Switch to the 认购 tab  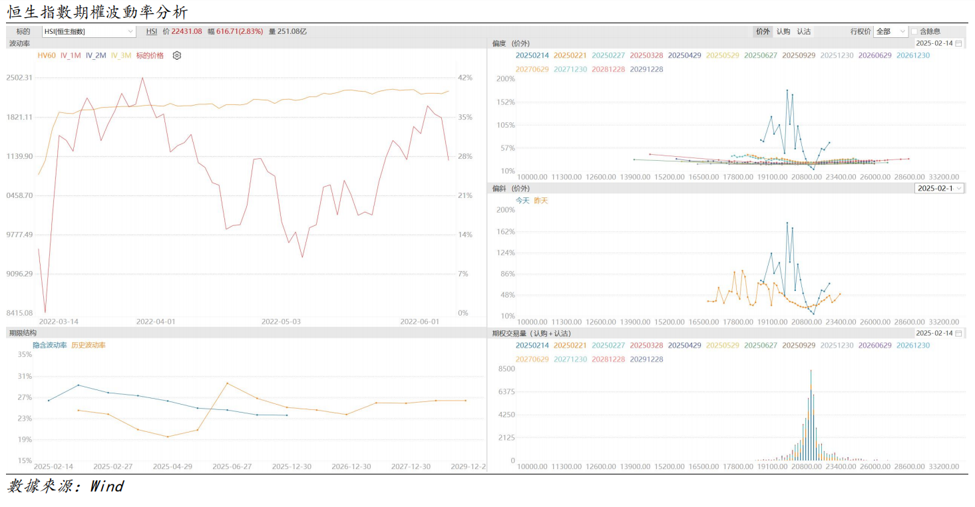click(783, 31)
